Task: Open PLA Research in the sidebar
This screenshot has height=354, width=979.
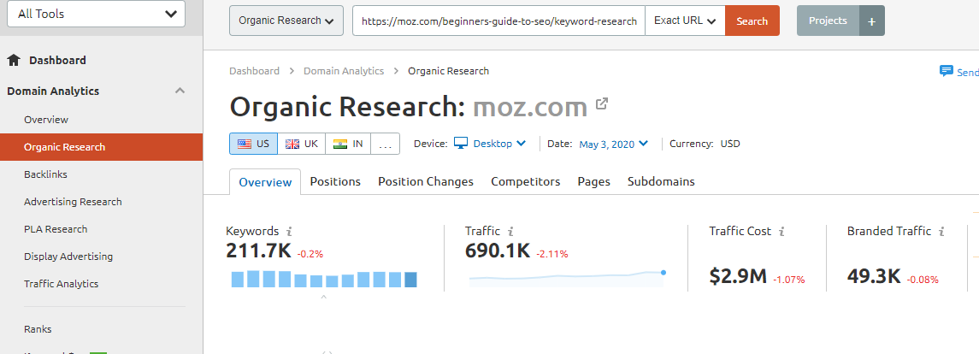Action: [x=56, y=229]
